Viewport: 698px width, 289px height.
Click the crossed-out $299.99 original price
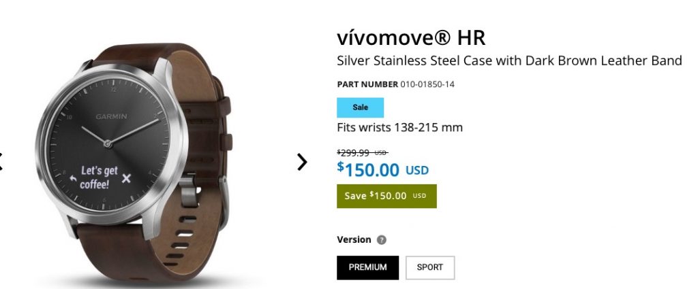(x=362, y=153)
